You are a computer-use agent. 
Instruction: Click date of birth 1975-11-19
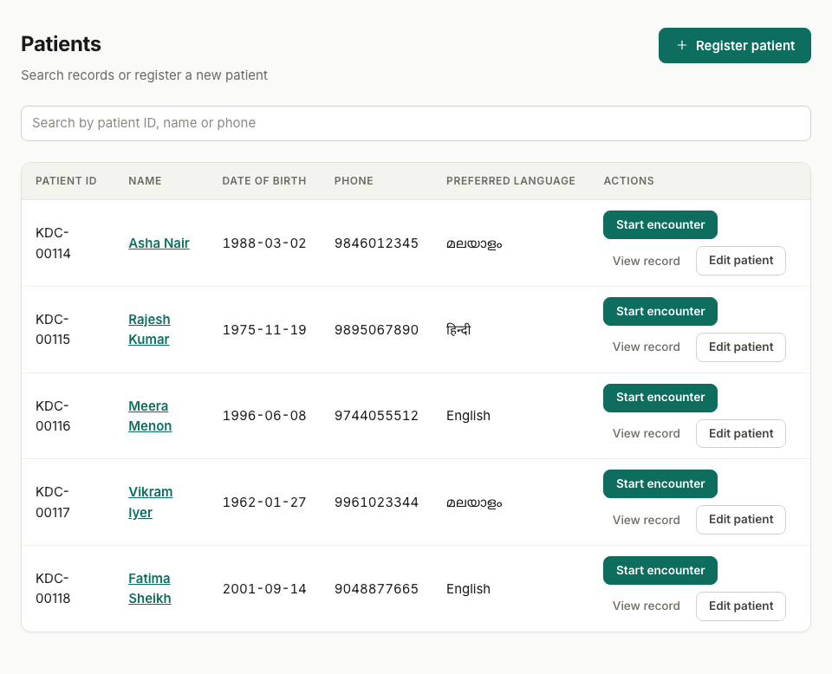tap(264, 330)
